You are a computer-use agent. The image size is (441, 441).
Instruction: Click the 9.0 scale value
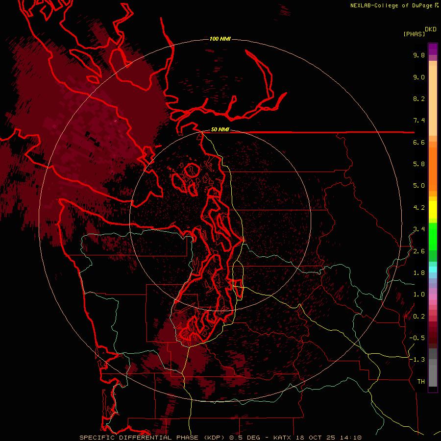point(419,77)
